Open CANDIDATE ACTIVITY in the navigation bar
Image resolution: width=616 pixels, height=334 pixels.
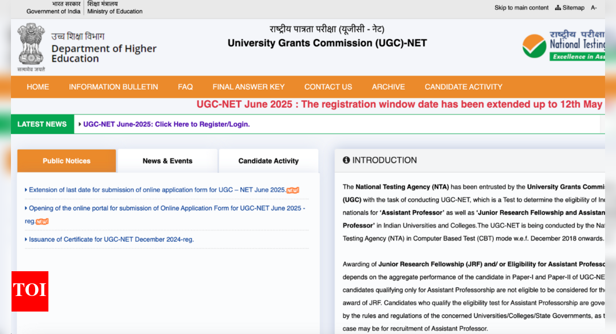[x=463, y=87]
